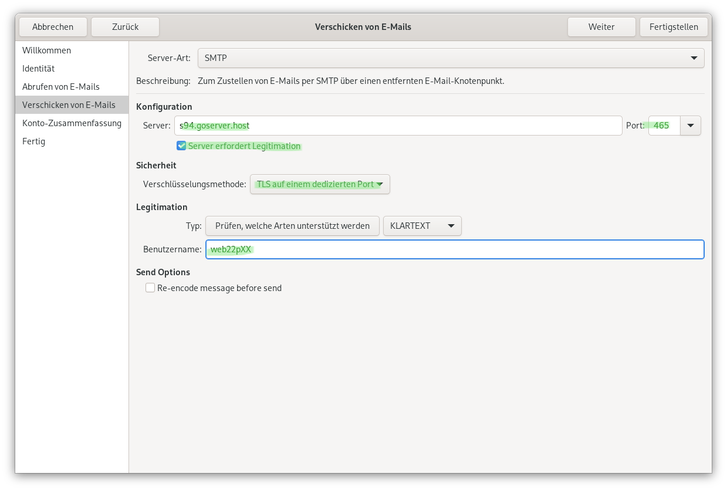Go back with the Zurück button

[x=126, y=27]
